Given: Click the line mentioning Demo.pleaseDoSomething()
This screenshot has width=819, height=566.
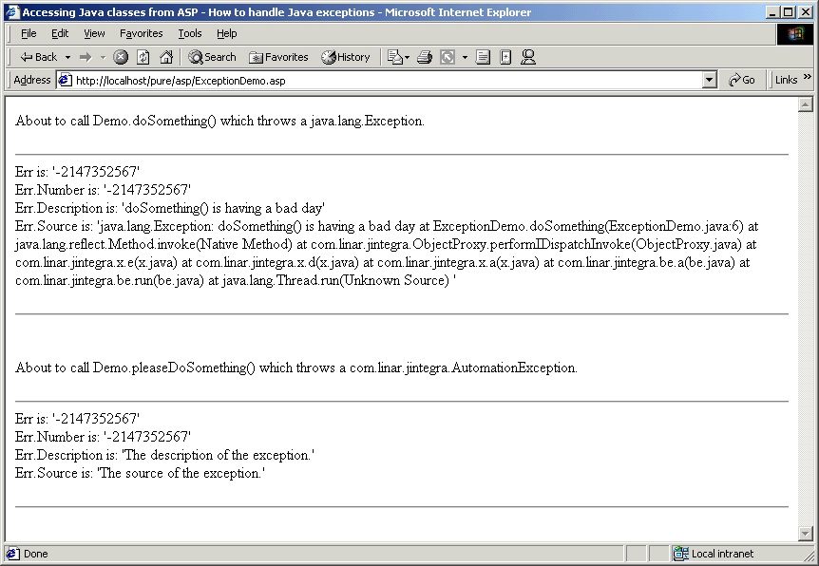Looking at the screenshot, I should tap(296, 368).
